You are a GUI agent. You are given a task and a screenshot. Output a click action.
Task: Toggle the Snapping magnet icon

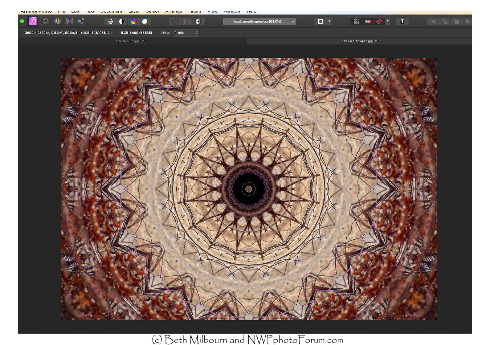coord(379,21)
